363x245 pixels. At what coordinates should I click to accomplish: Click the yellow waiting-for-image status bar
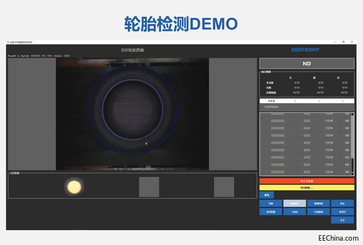pyautogui.click(x=307, y=188)
